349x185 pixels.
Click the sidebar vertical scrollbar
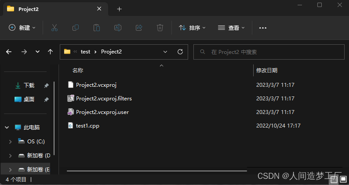pyautogui.click(x=55, y=118)
